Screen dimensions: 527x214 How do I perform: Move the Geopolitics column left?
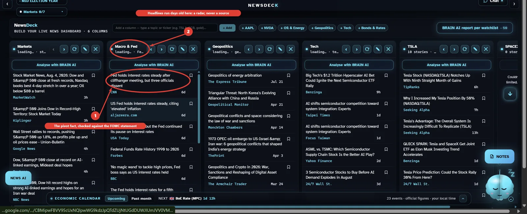pos(249,49)
